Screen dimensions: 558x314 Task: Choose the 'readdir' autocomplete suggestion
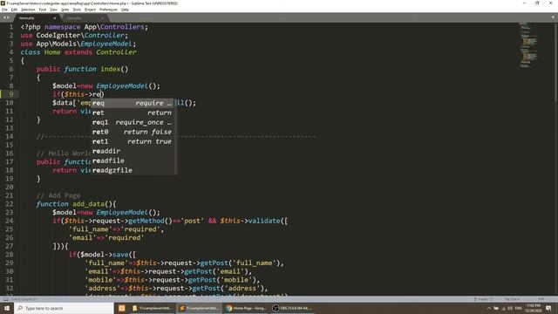pos(132,151)
